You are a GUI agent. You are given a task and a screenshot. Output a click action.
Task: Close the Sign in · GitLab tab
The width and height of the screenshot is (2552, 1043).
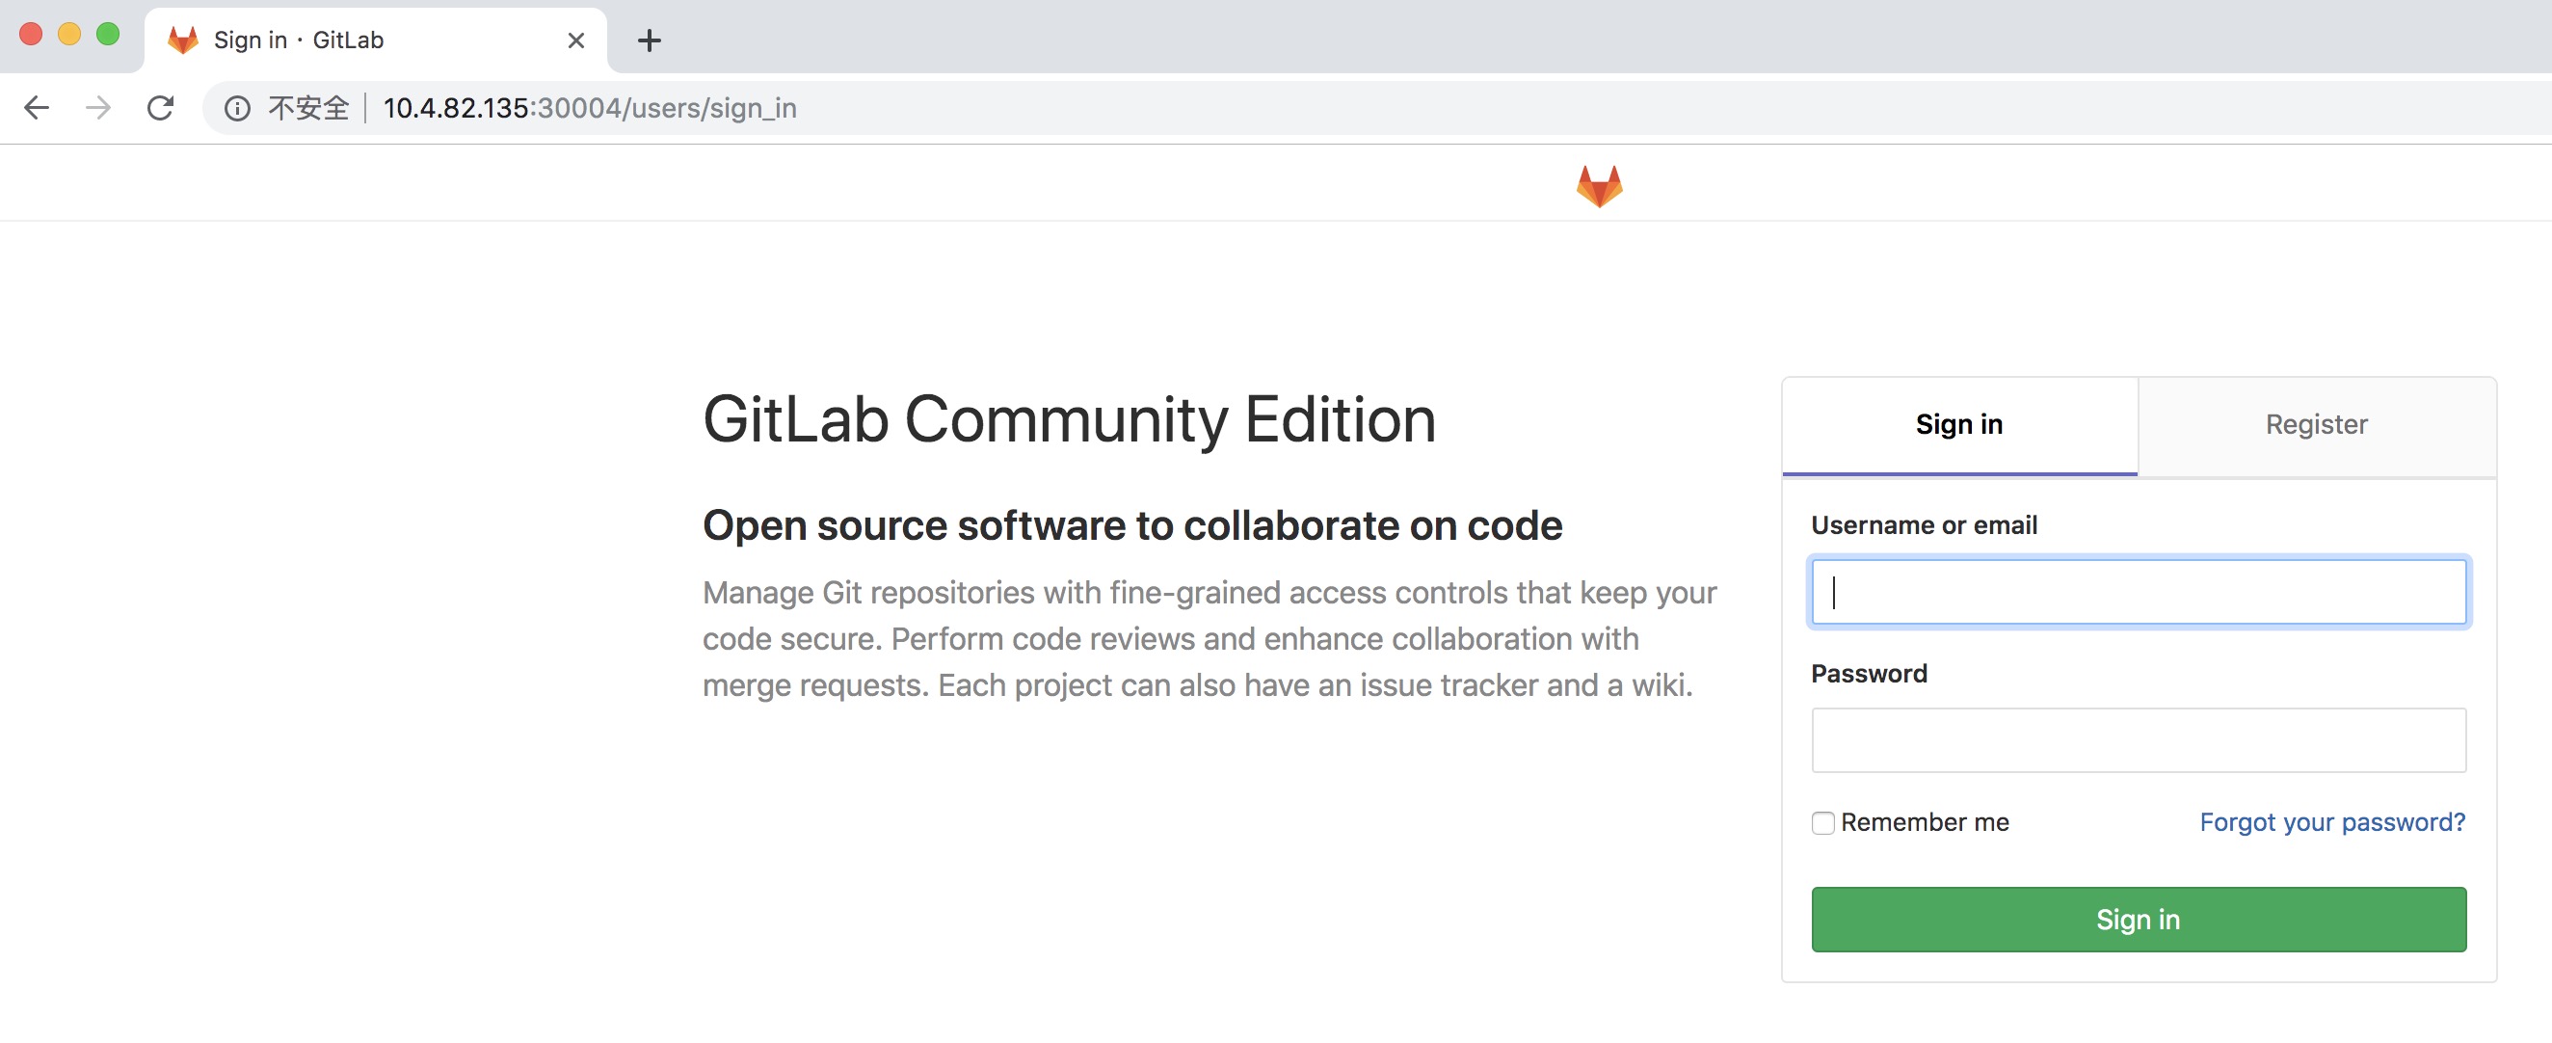575,40
